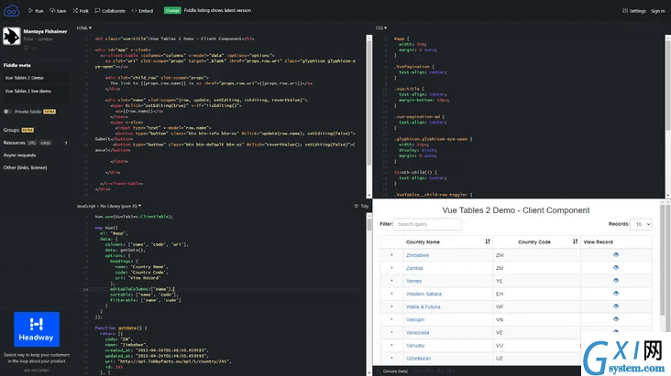Open the JavaScript No-Library dropdown
The image size is (671, 376).
(109, 206)
